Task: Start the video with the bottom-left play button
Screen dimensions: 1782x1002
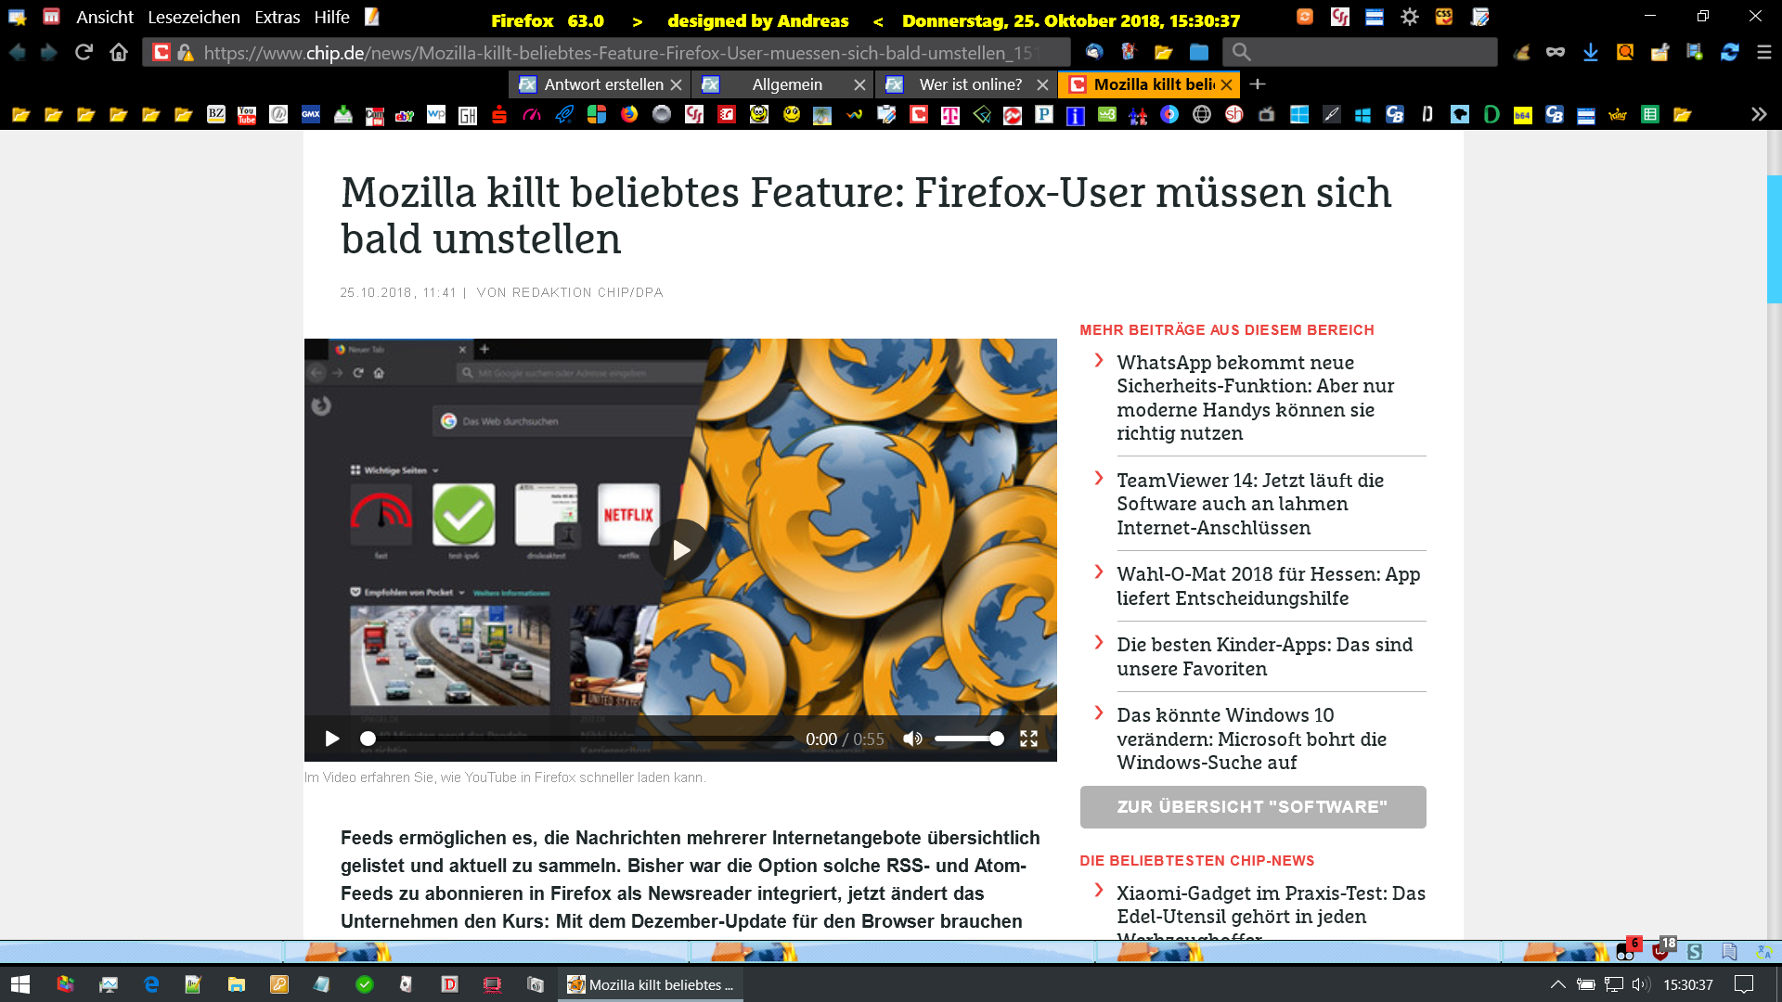Action: click(x=331, y=739)
